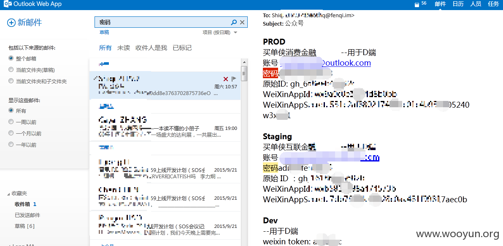Click the PROD heading in email body
Screen dimensions: 503x246
(x=274, y=42)
